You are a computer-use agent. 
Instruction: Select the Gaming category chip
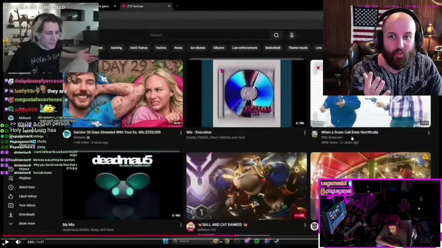[116, 48]
